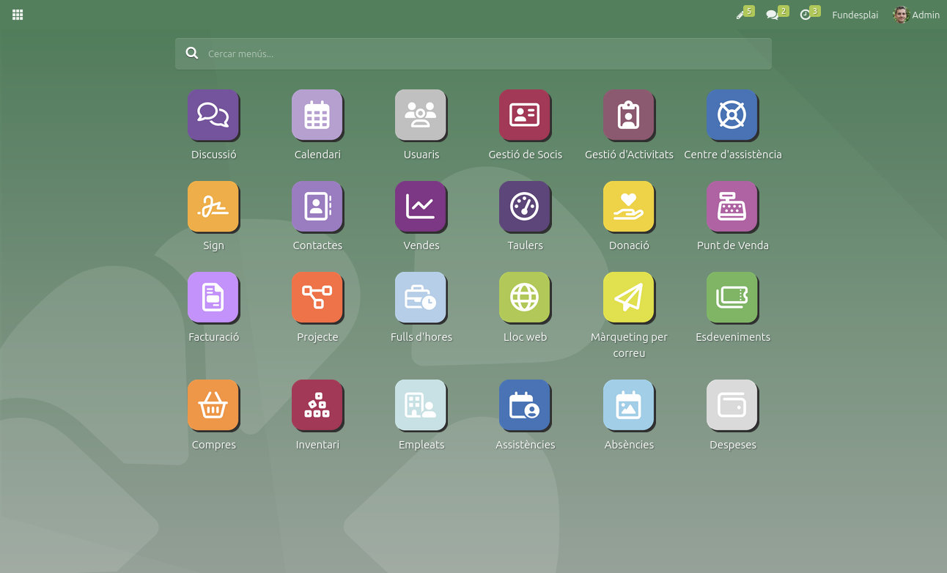The image size is (947, 573).
Task: Open the Projecte app
Action: point(317,297)
